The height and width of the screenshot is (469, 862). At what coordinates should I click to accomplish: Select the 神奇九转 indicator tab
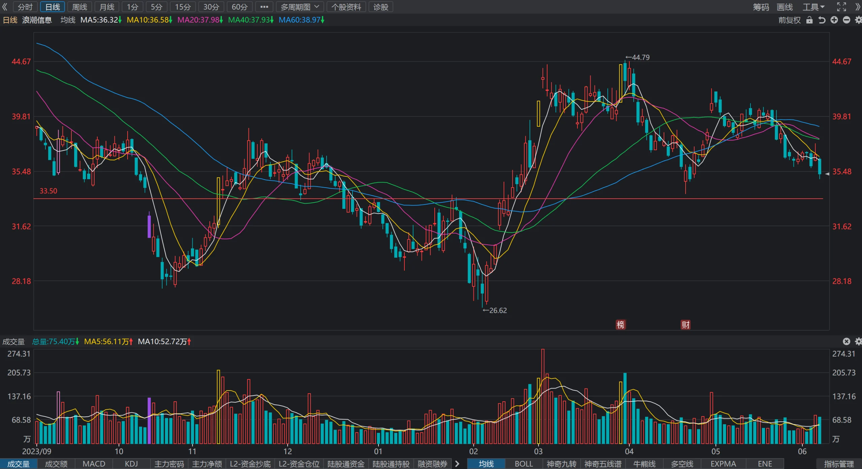(561, 464)
